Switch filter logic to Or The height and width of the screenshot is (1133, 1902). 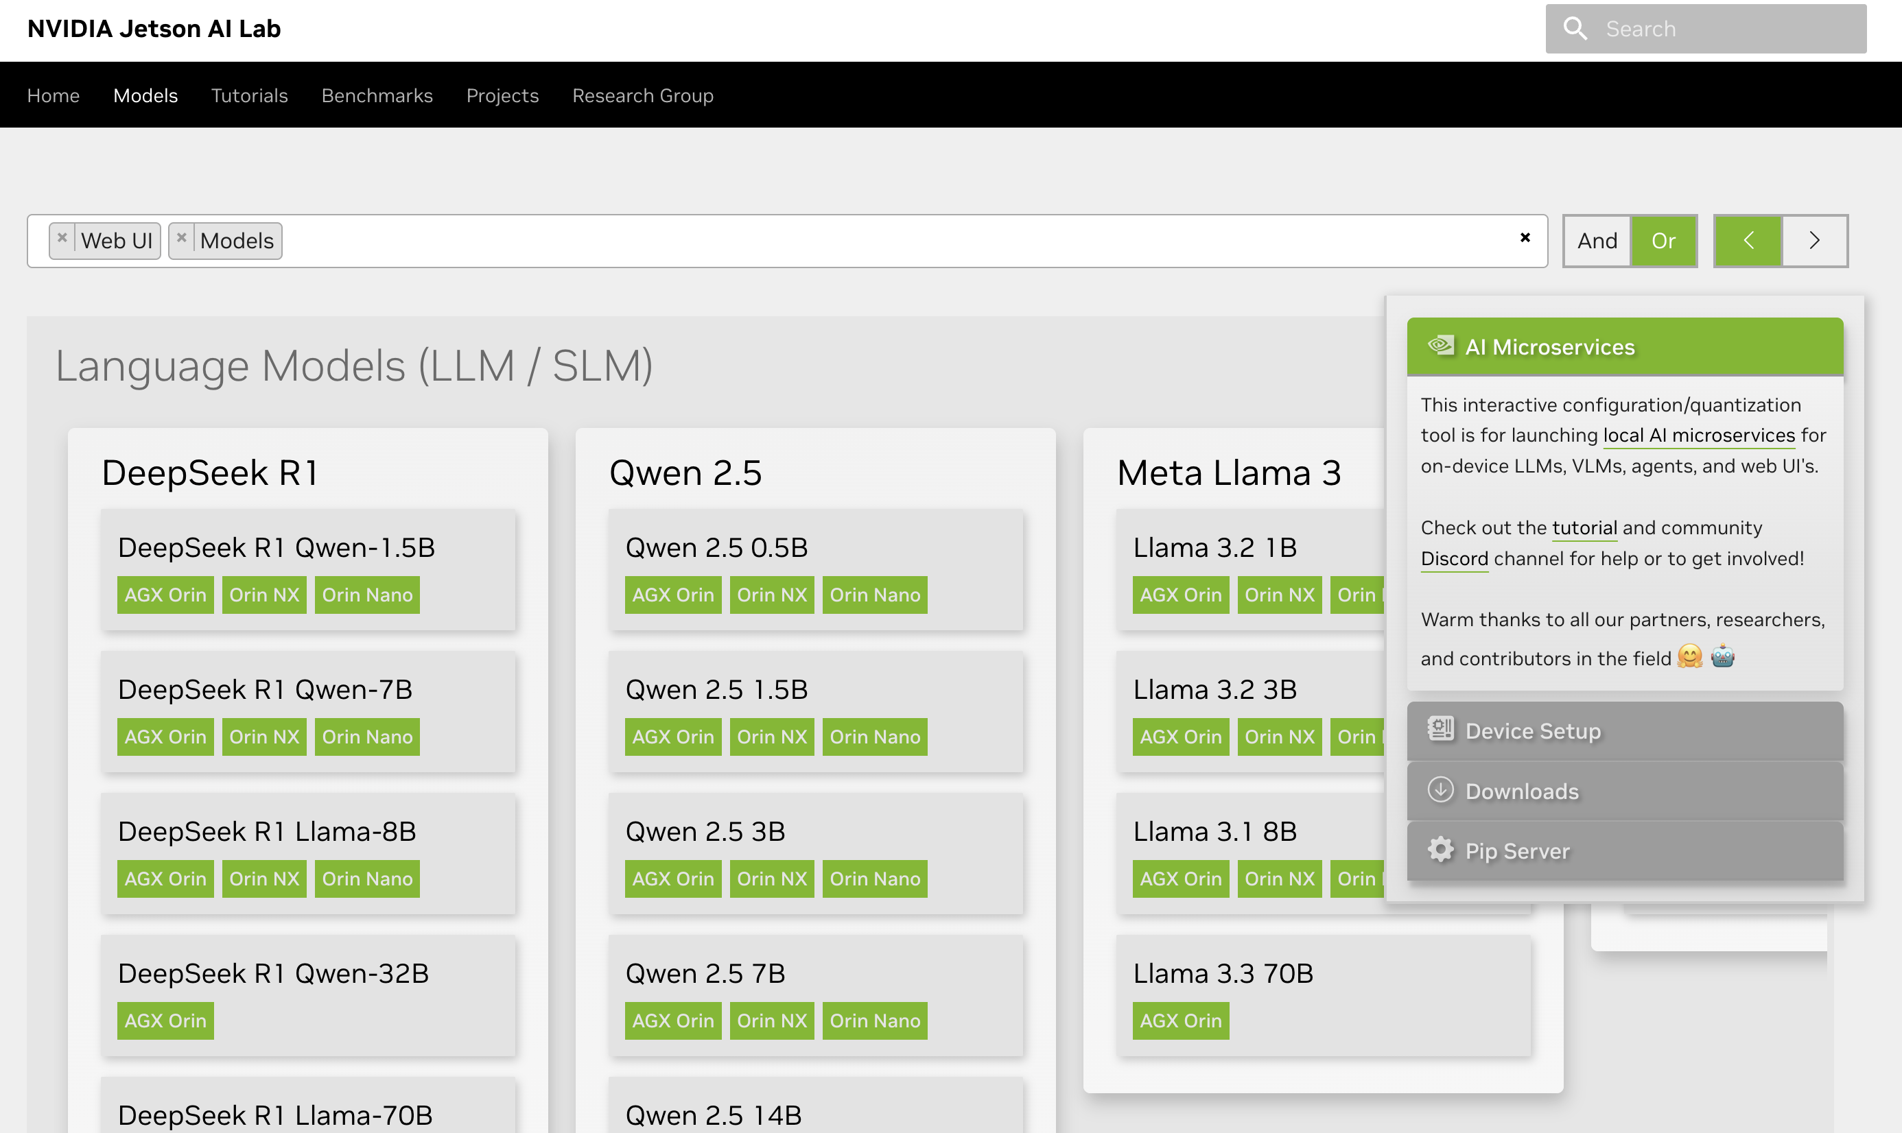(1663, 241)
